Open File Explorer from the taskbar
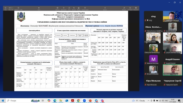 tap(61, 100)
